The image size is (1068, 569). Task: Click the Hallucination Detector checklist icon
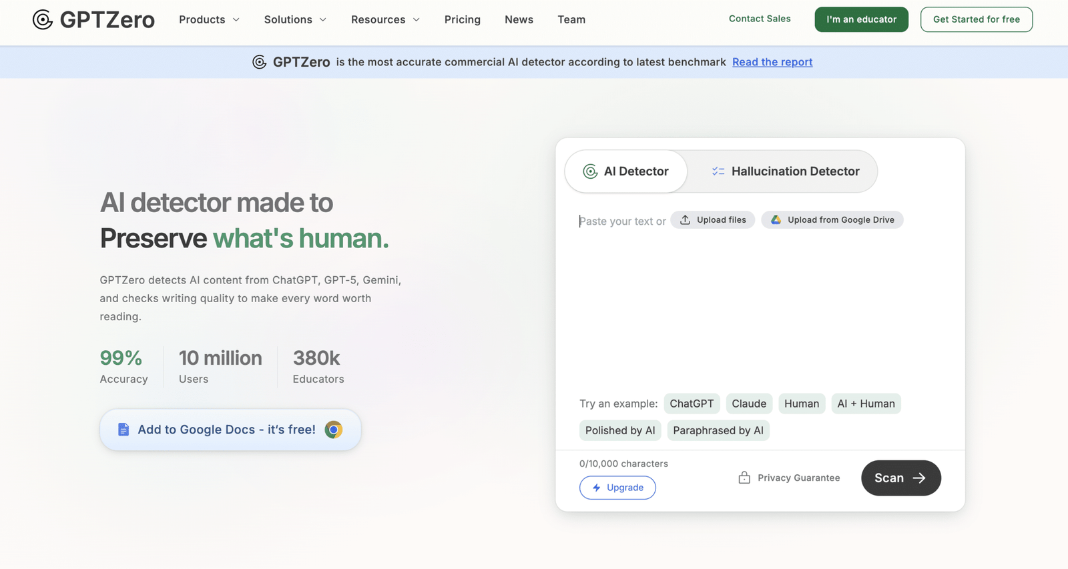tap(718, 171)
